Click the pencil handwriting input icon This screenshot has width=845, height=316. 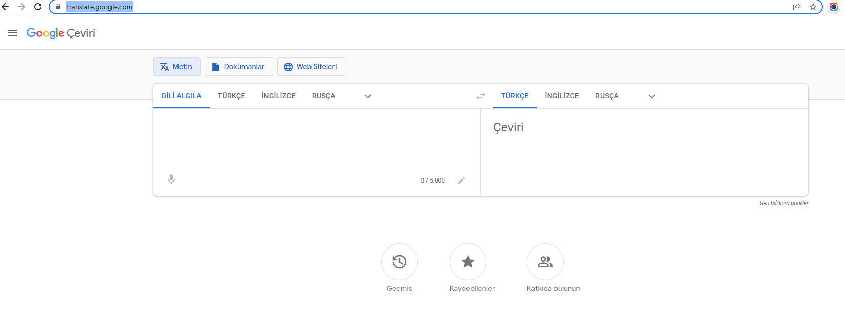point(461,180)
